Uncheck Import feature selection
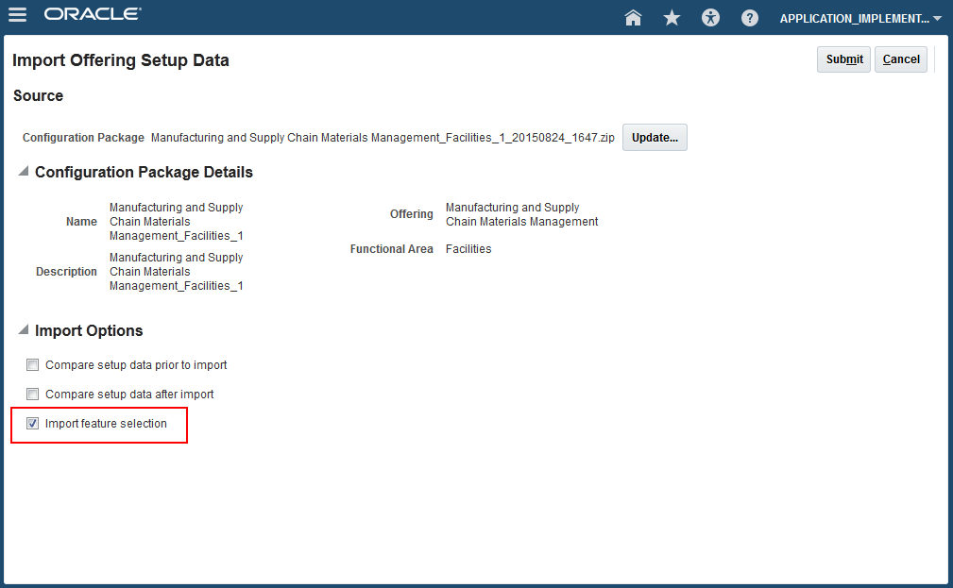The height and width of the screenshot is (588, 953). click(33, 424)
